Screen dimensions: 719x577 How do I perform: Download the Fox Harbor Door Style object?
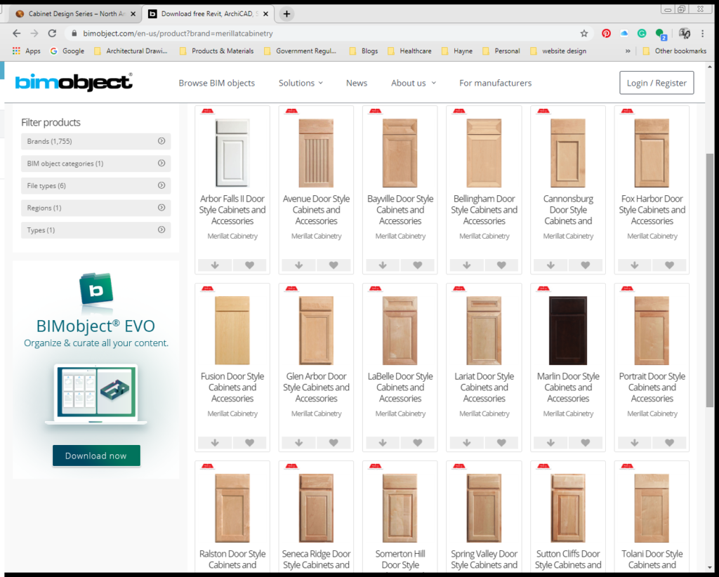coord(635,265)
